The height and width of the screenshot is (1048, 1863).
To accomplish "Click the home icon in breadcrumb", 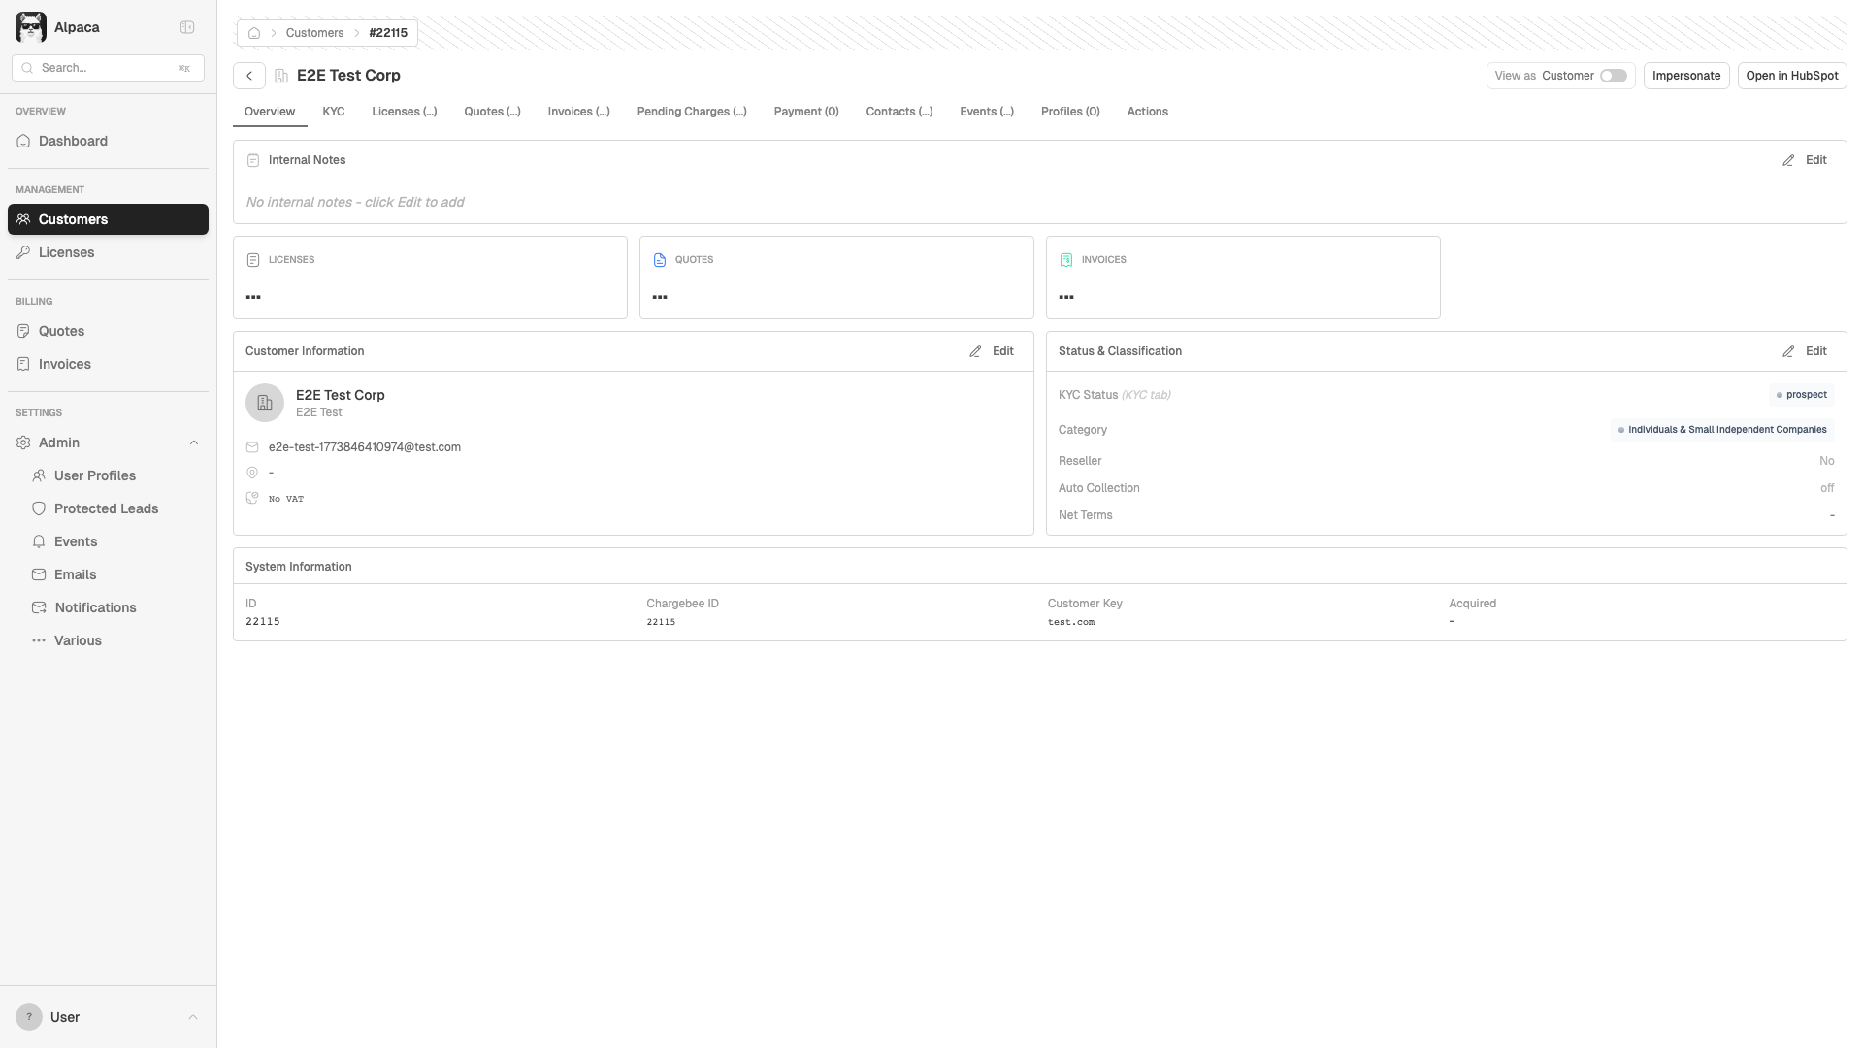I will pyautogui.click(x=254, y=33).
